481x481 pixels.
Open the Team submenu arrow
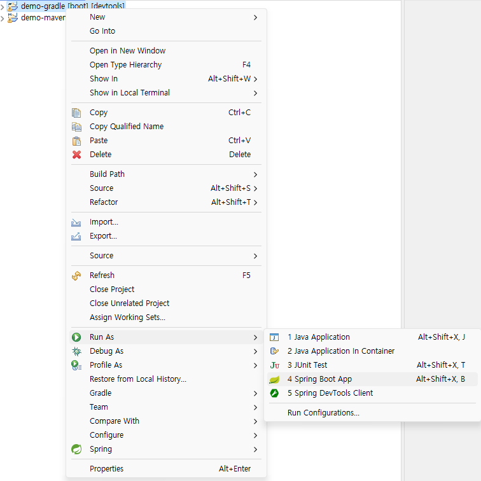click(255, 408)
